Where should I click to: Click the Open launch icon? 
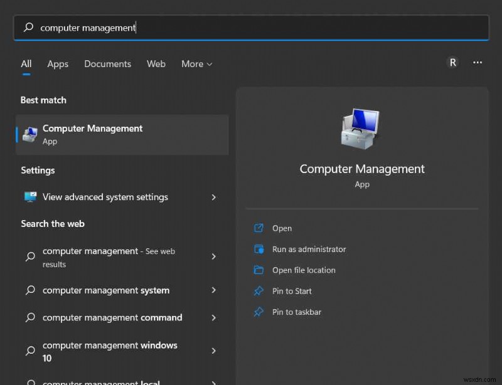pyautogui.click(x=259, y=228)
